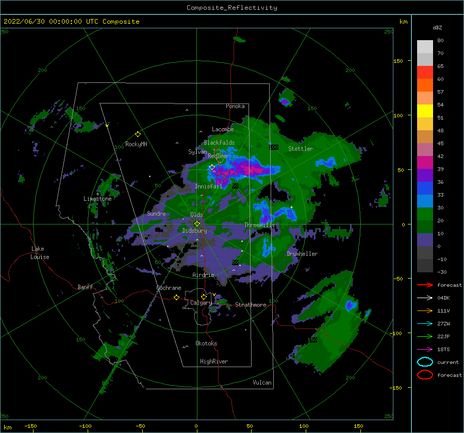Click the magenta 18TS arrow icon
This screenshot has width=464, height=433.
click(425, 350)
